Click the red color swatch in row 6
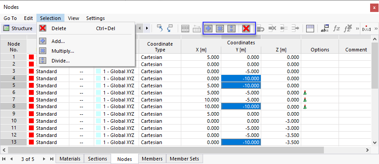The height and width of the screenshot is (164, 379). click(31, 93)
